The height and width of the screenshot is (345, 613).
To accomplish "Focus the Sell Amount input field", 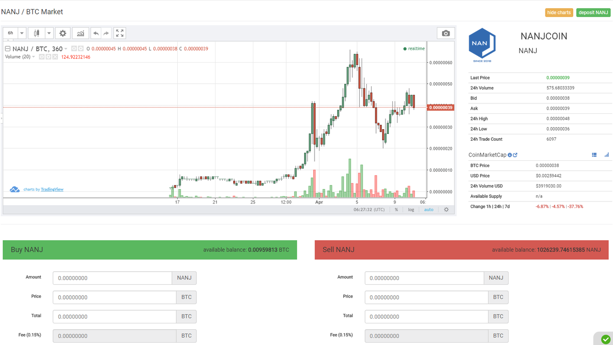I will (424, 278).
